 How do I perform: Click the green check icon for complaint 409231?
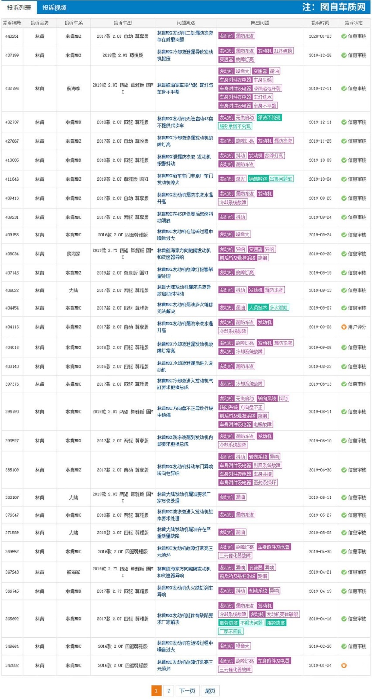pyautogui.click(x=344, y=217)
